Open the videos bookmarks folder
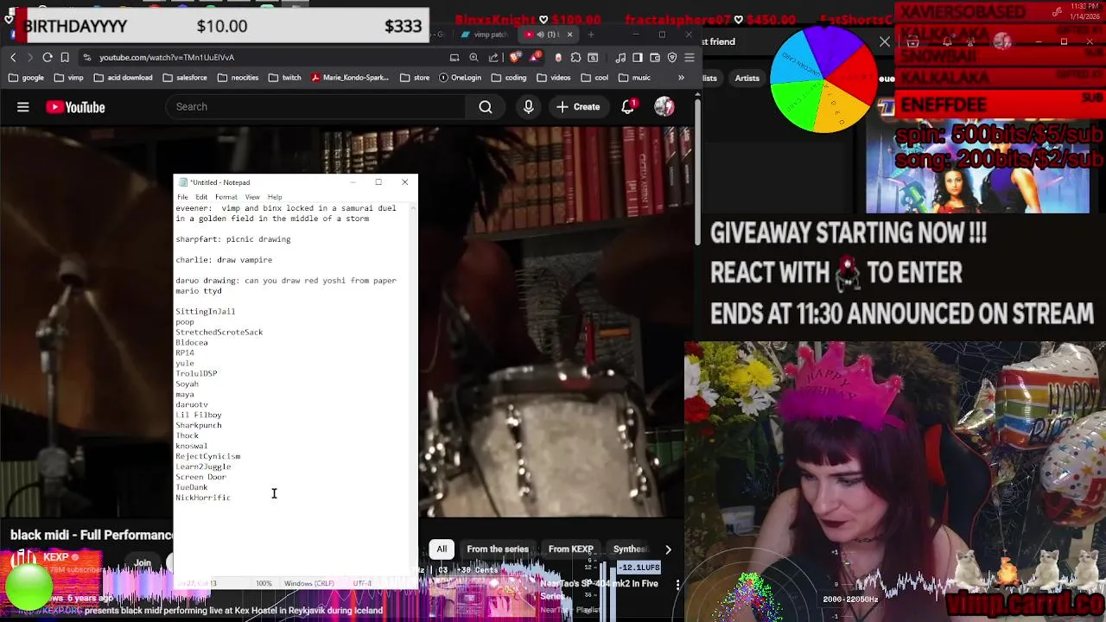This screenshot has height=622, width=1106. point(554,78)
